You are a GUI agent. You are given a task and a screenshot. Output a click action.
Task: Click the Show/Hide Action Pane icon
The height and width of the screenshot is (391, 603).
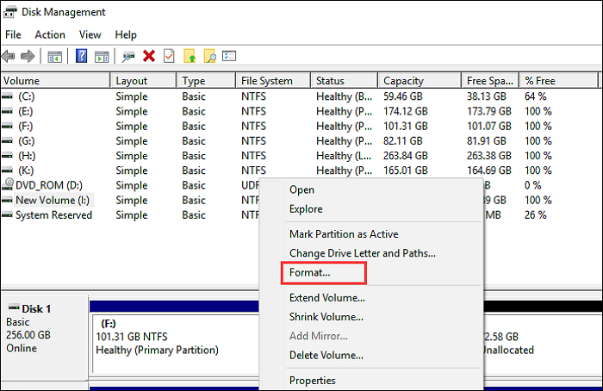click(102, 57)
